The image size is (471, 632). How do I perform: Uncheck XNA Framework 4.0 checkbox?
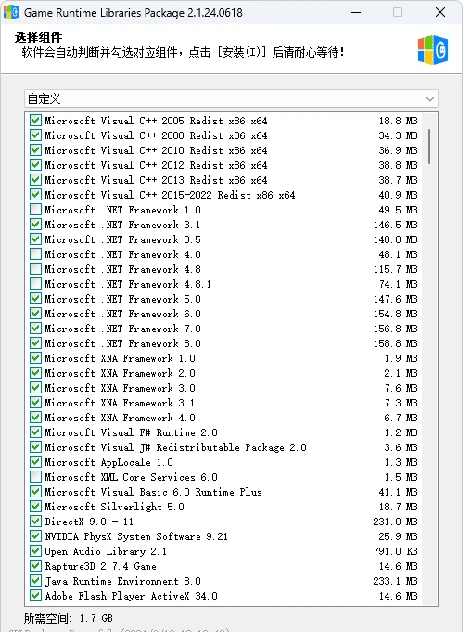[x=35, y=418]
